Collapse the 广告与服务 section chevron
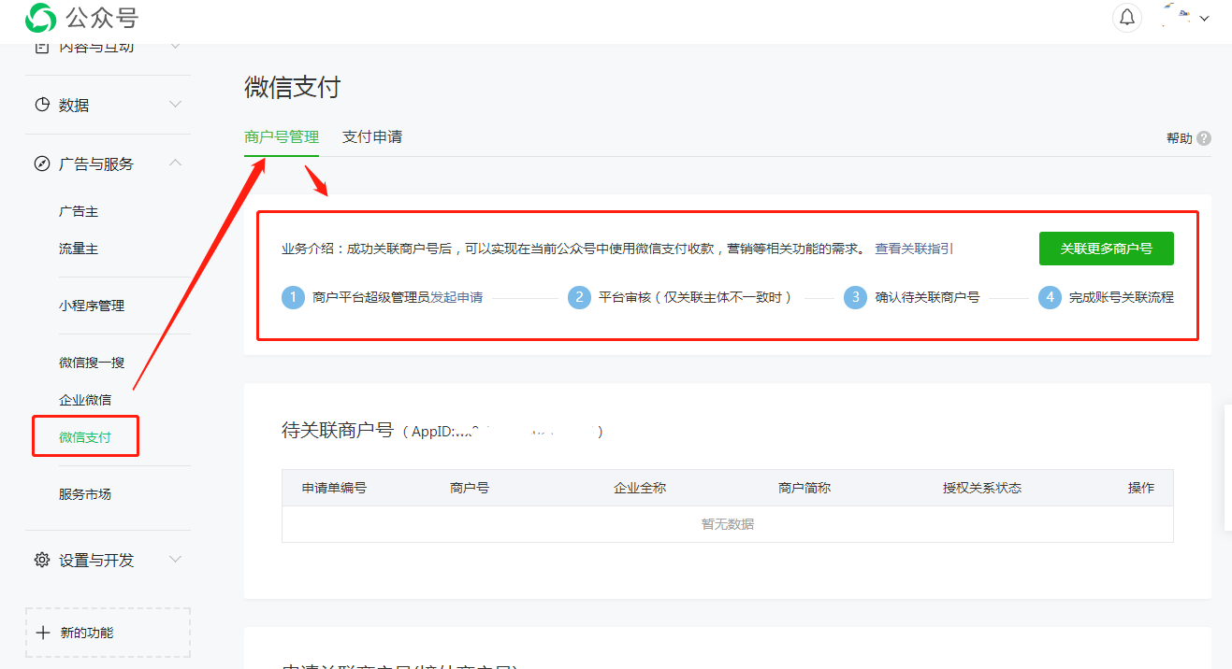This screenshot has height=669, width=1232. (175, 163)
